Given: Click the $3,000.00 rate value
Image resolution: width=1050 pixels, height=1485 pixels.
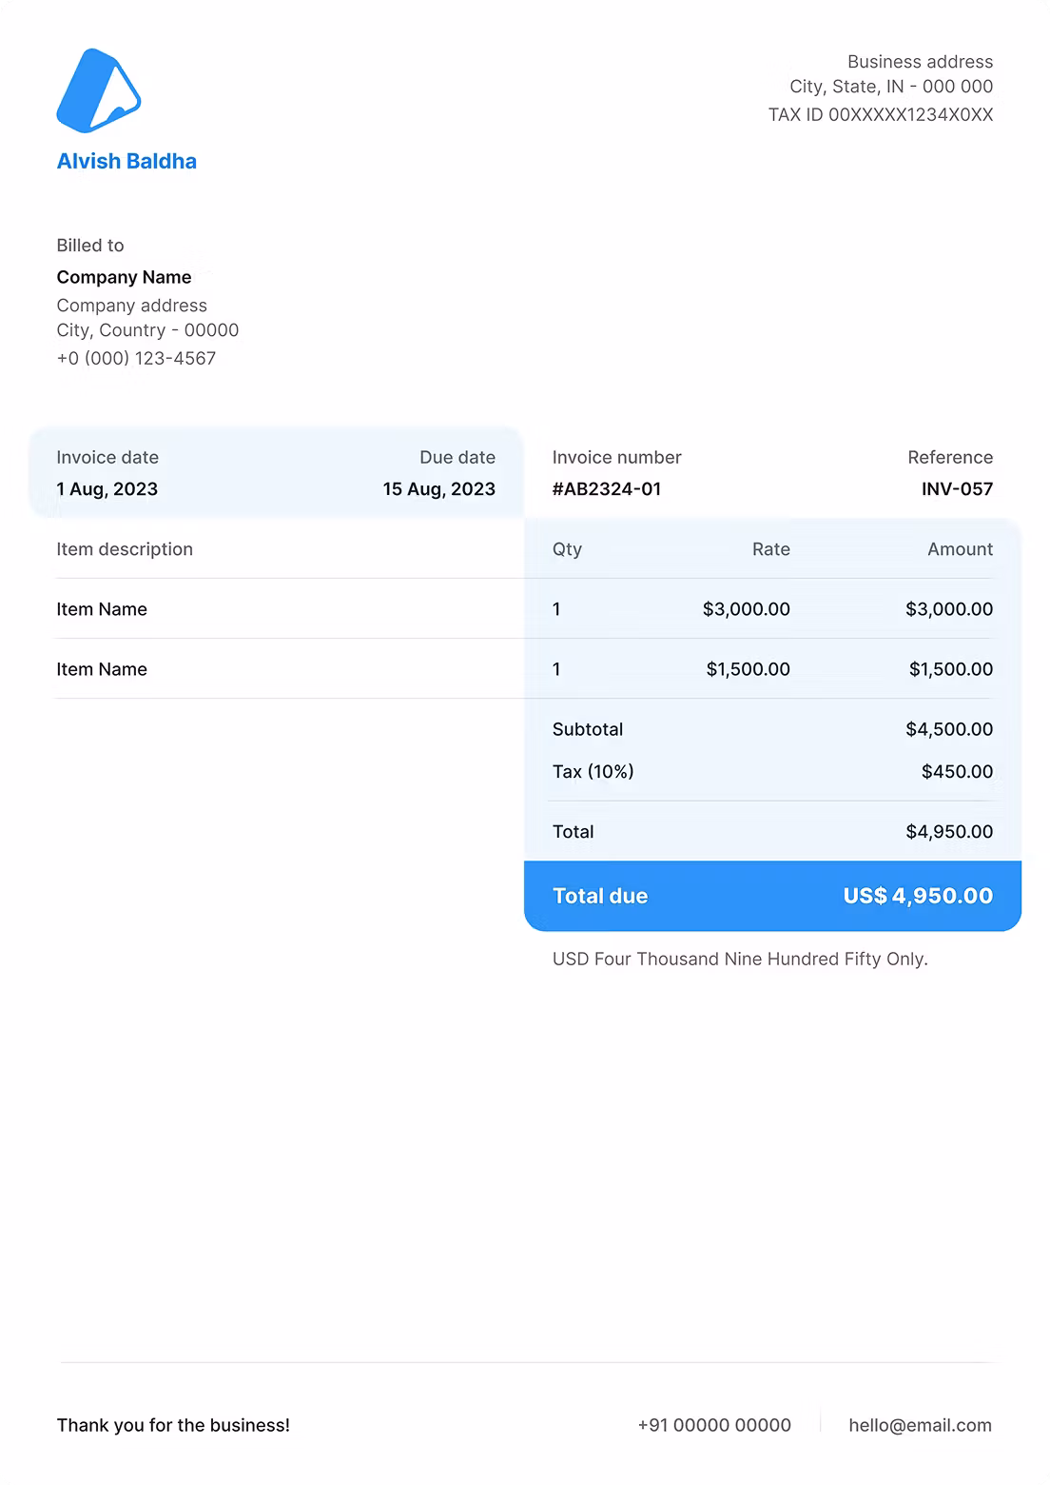Looking at the screenshot, I should (746, 609).
